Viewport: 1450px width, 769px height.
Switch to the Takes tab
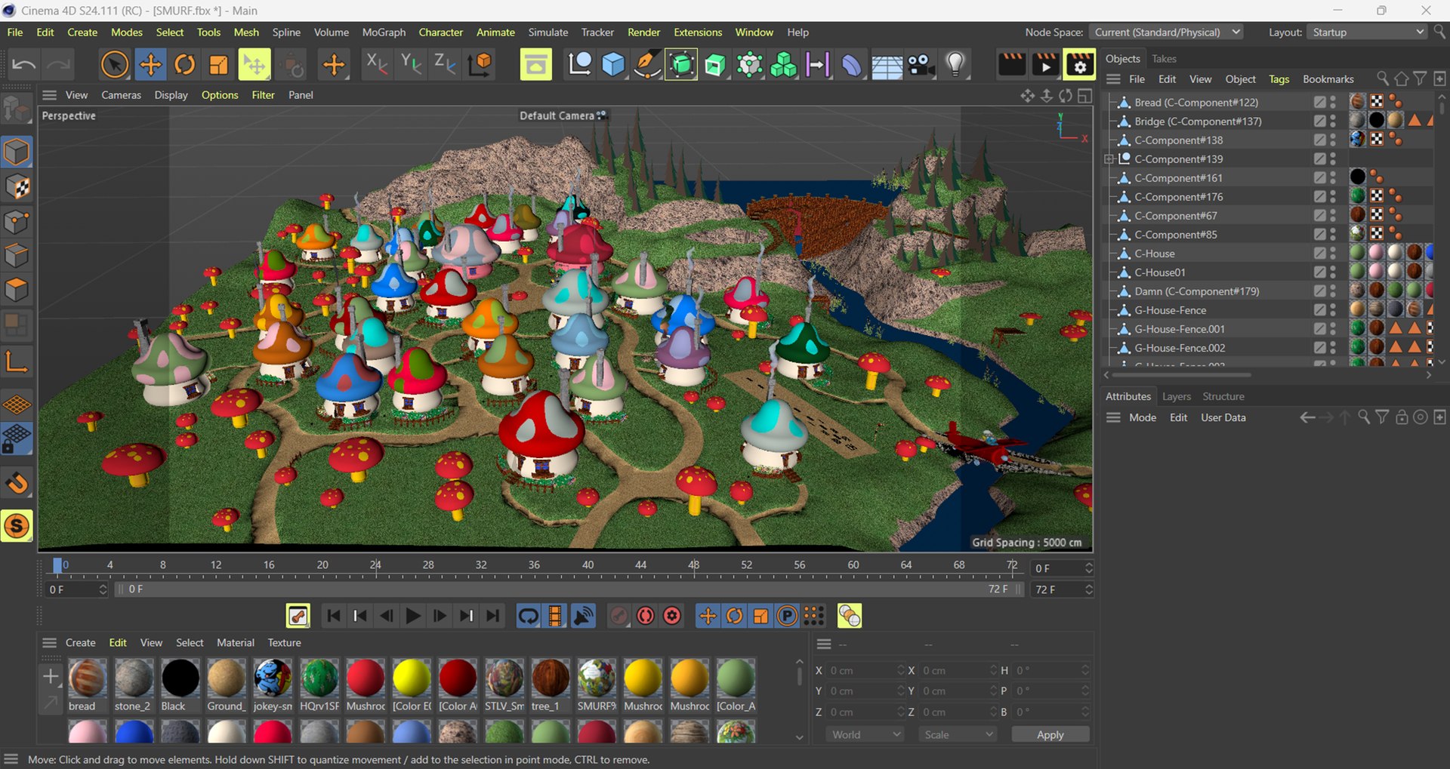click(1164, 59)
